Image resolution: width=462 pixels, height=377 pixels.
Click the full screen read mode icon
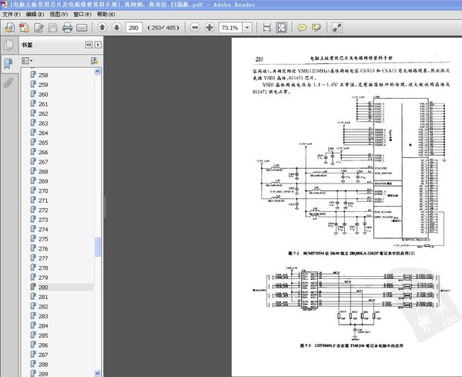pyautogui.click(x=337, y=28)
